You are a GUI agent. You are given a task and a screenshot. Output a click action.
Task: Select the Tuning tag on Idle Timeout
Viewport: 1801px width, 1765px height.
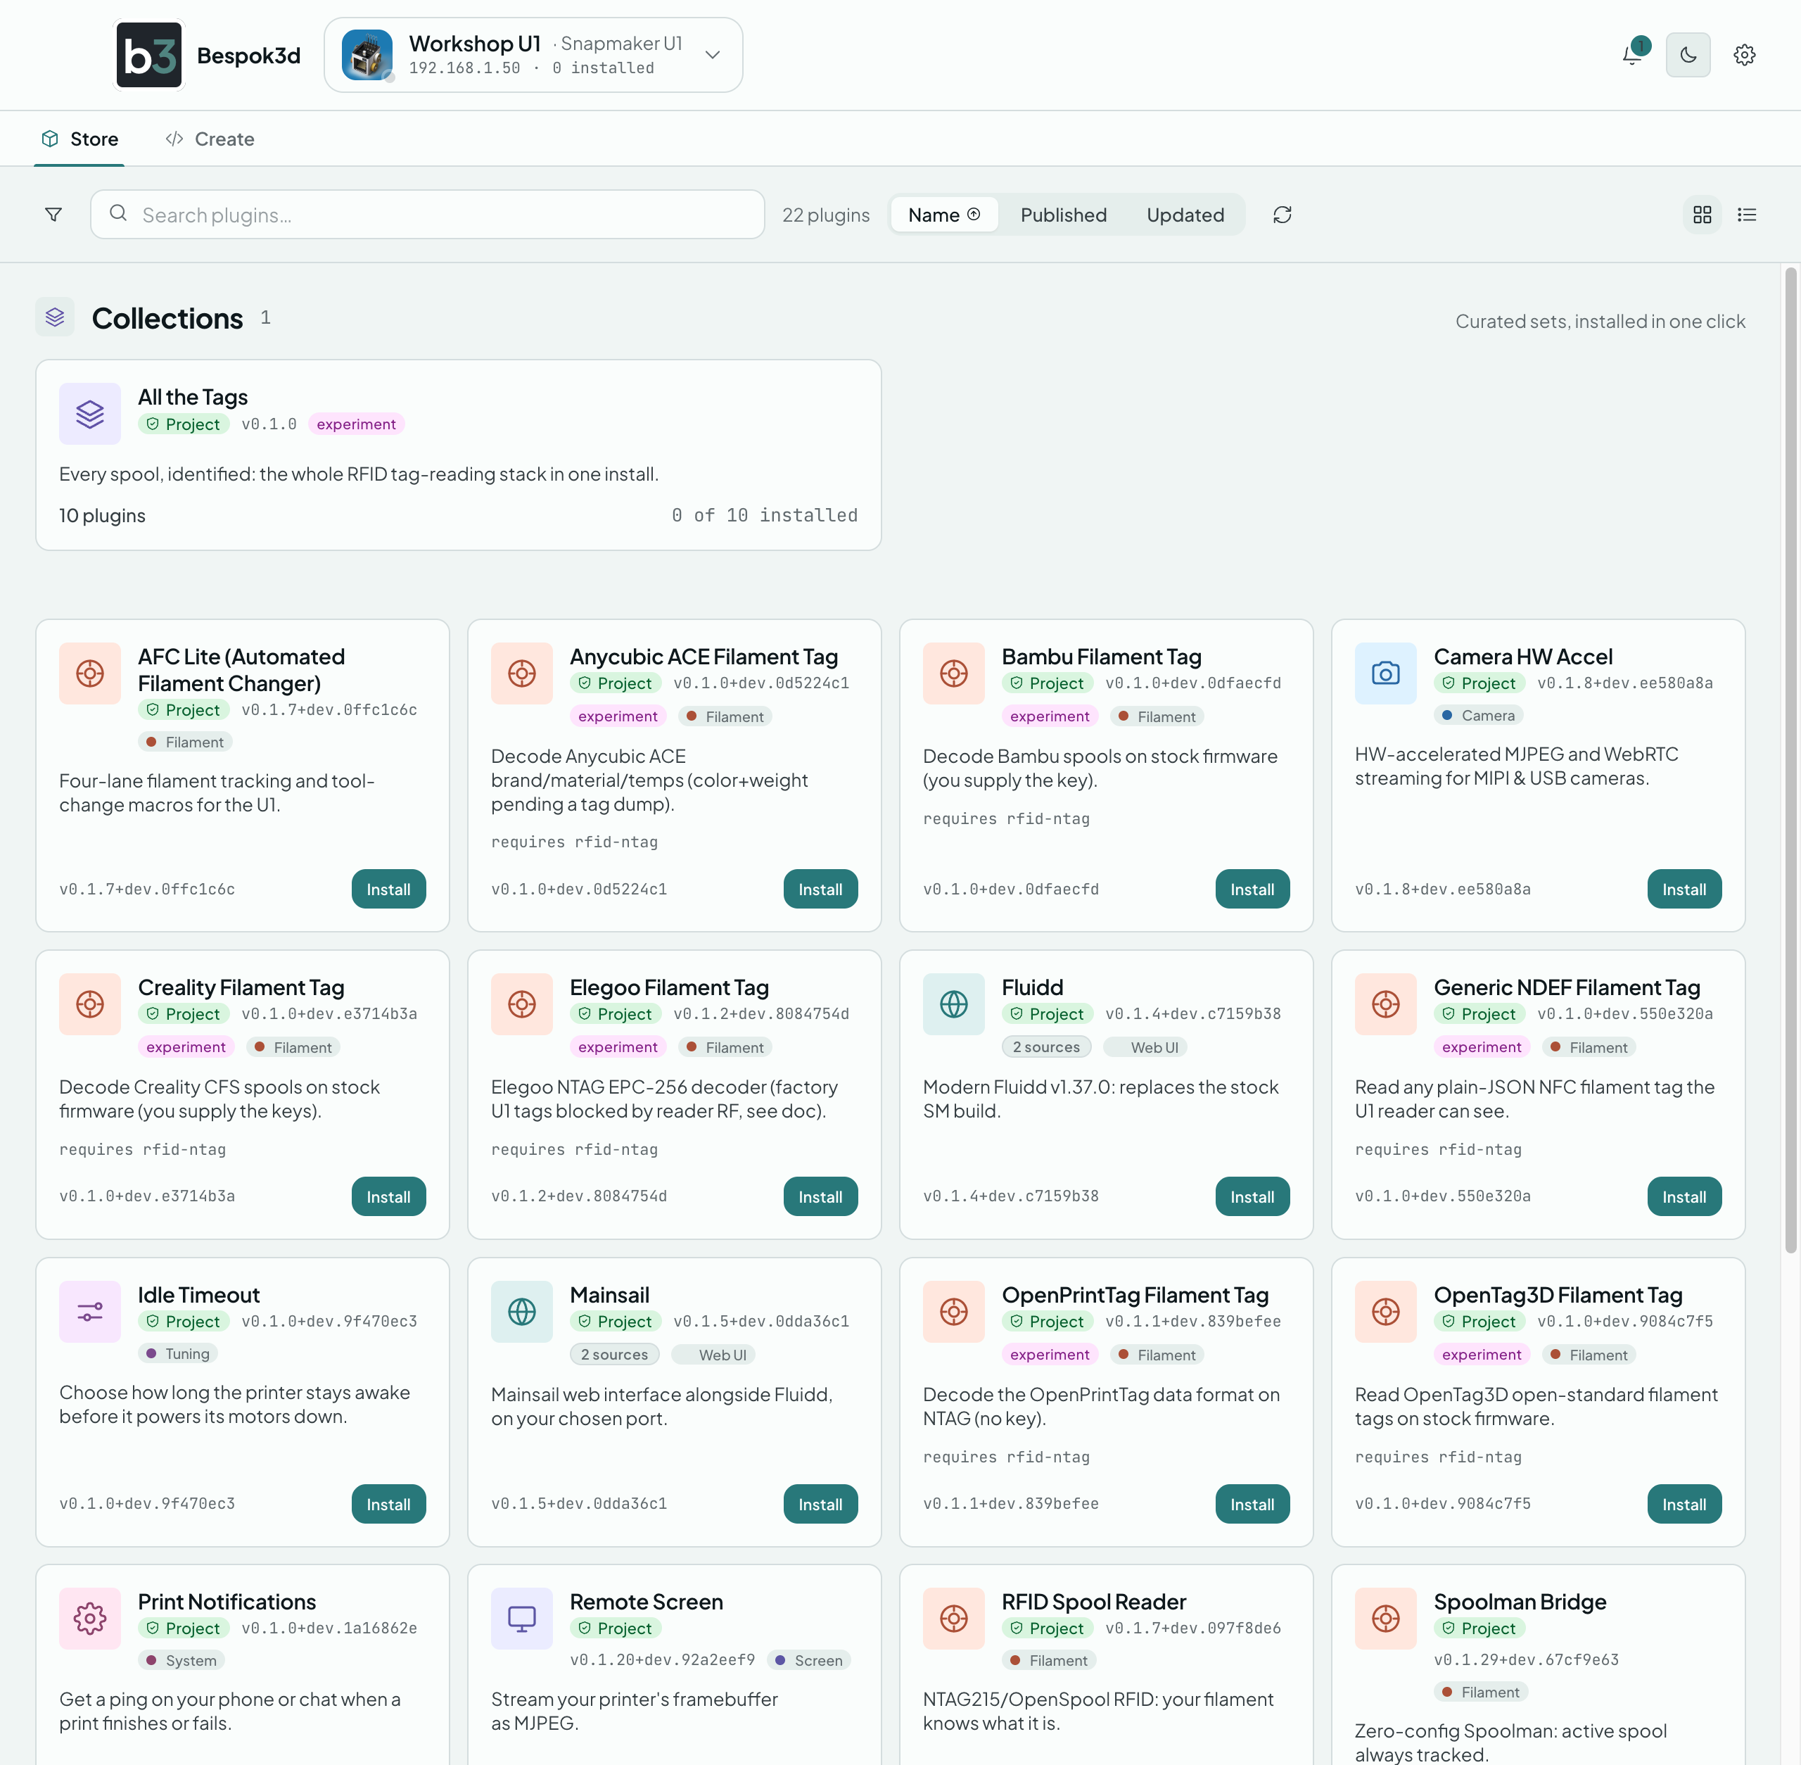178,1353
